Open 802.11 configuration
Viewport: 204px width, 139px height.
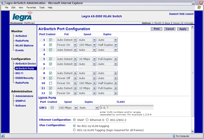[19, 73]
